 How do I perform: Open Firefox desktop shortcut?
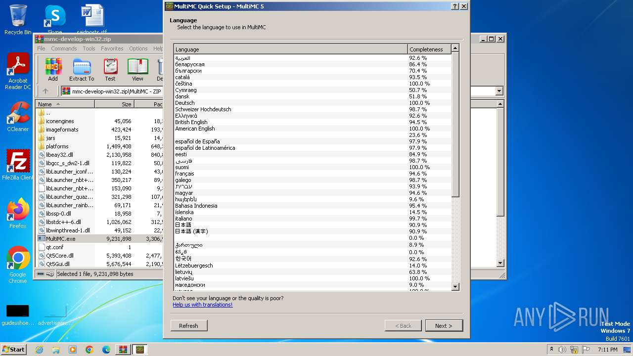18,213
